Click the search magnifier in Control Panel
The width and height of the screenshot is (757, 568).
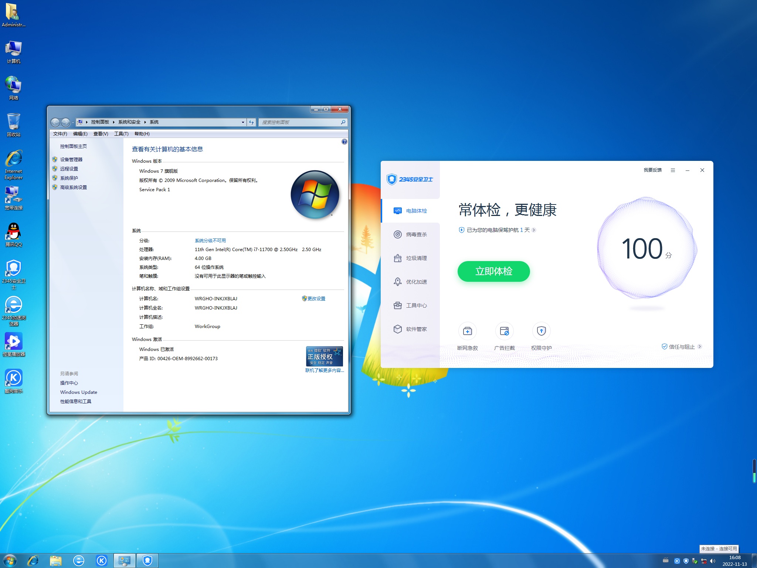(343, 122)
